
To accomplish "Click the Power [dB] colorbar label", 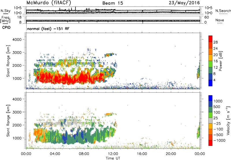I will 220,61.
